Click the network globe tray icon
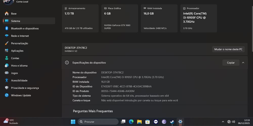 pyautogui.click(x=229, y=122)
